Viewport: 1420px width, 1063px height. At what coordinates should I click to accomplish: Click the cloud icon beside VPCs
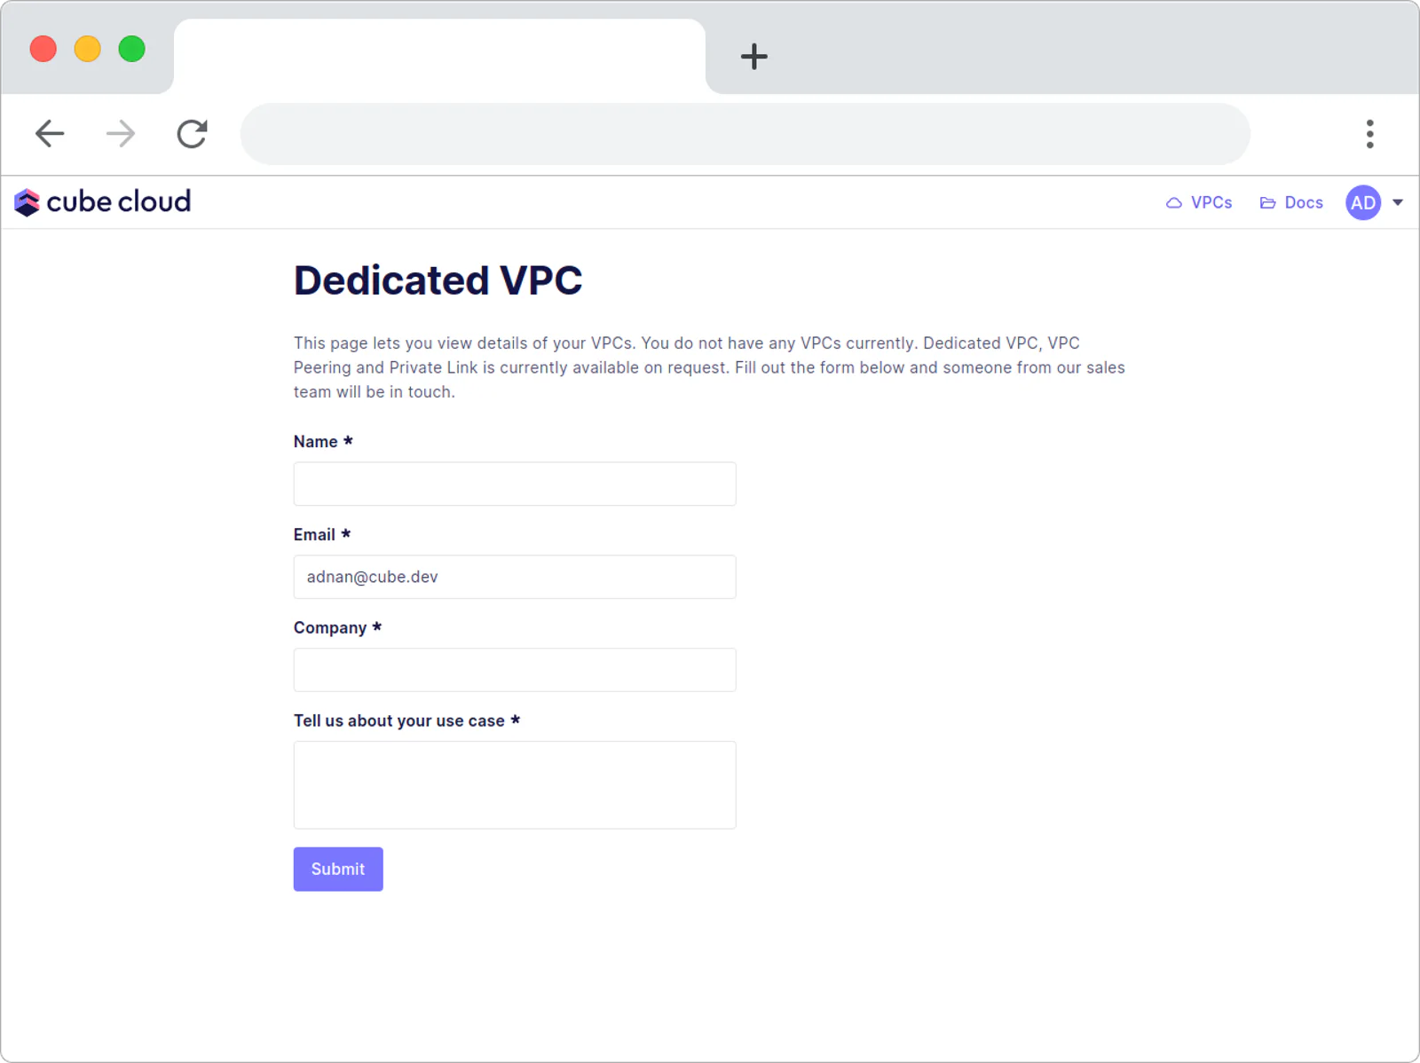point(1173,203)
